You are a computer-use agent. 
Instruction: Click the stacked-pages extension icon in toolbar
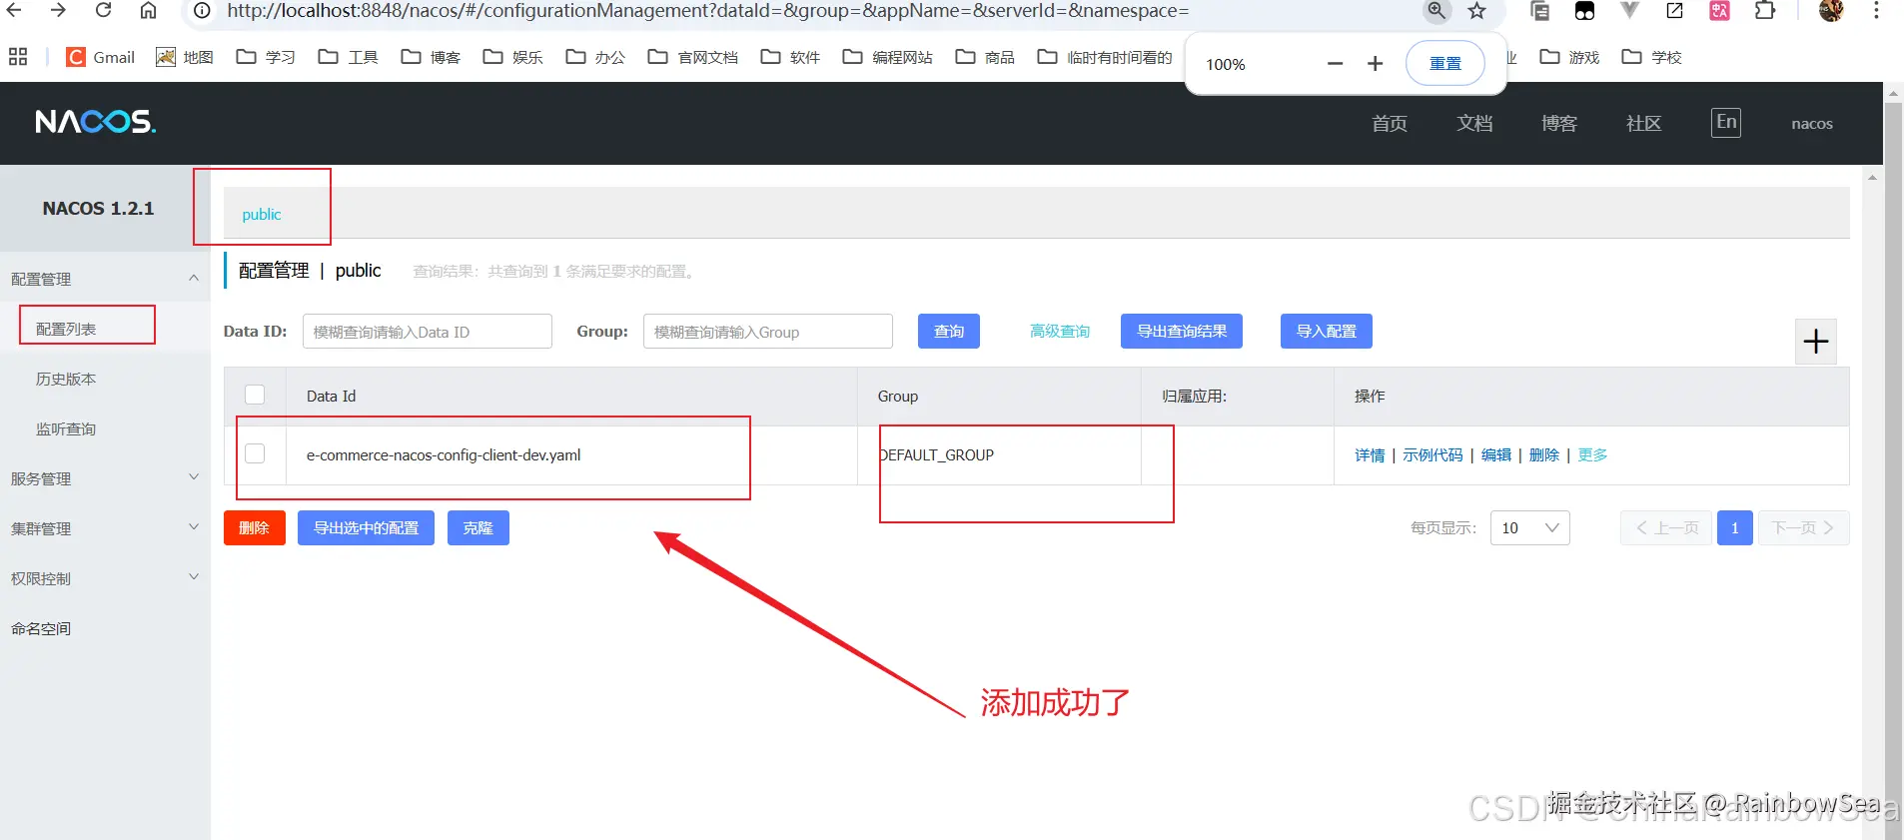tap(1540, 11)
